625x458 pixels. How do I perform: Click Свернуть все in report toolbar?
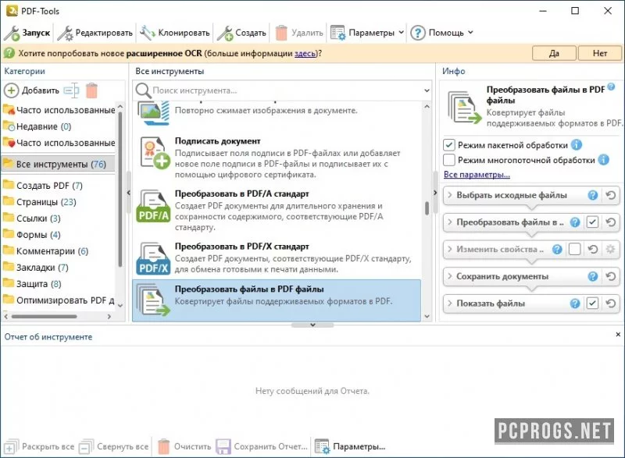click(114, 446)
